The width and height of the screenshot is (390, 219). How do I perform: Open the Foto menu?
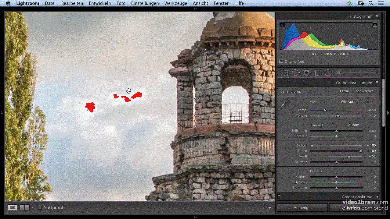point(121,3)
